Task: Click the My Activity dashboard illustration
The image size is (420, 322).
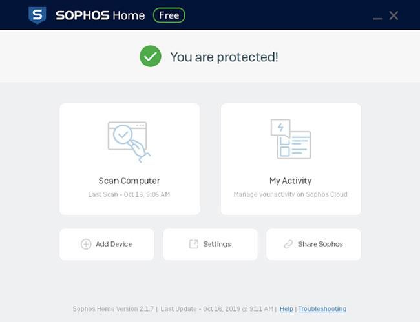Action: point(291,139)
